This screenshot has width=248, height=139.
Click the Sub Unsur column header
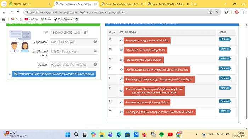click(x=128, y=32)
